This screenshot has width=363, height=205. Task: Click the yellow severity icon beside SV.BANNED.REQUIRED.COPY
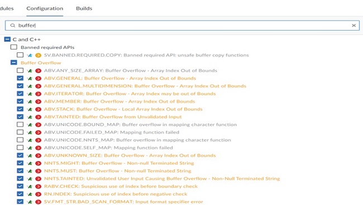point(38,55)
